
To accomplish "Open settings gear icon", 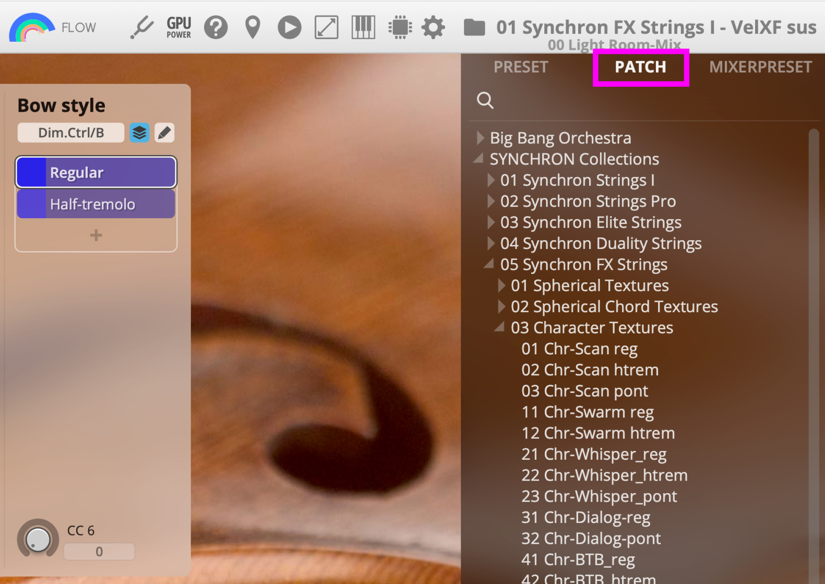I will coord(433,27).
